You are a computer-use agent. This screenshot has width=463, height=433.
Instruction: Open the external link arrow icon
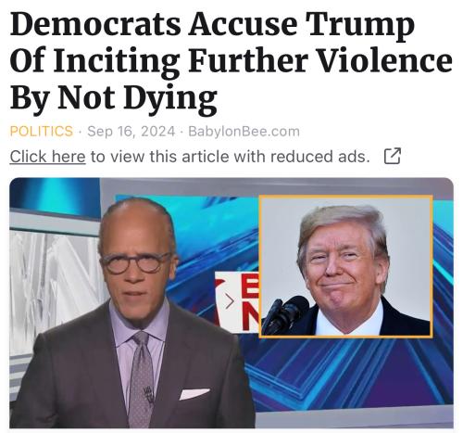[393, 156]
